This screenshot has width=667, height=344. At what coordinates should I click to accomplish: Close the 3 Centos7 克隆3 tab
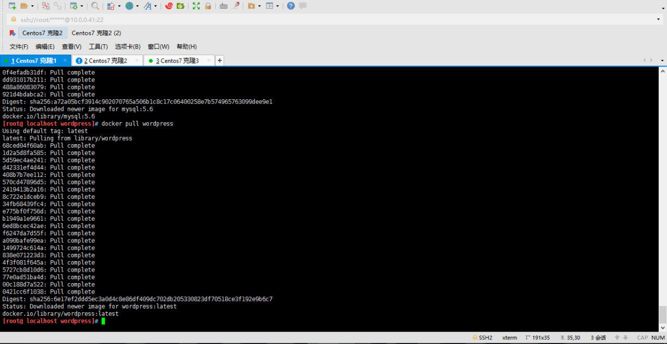[x=209, y=60]
